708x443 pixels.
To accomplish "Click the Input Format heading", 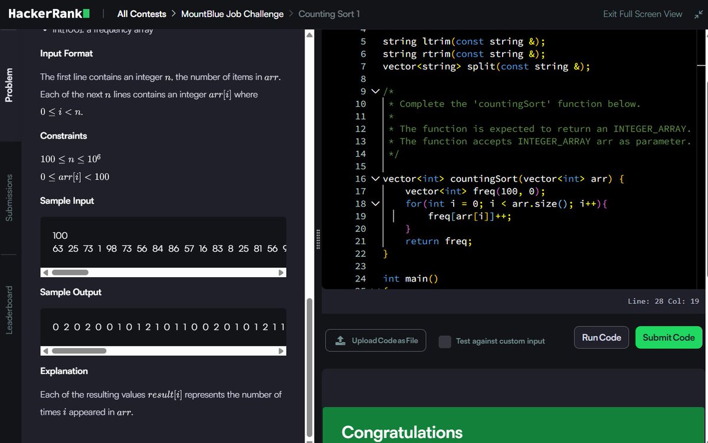I will tap(67, 53).
